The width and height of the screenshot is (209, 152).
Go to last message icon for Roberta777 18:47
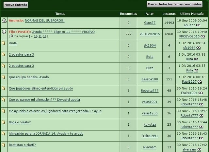pos(201,115)
